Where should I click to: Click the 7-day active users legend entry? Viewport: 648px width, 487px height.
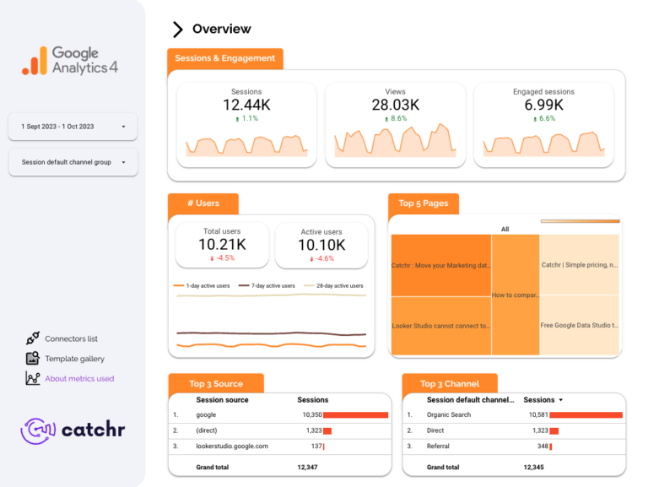coord(267,285)
